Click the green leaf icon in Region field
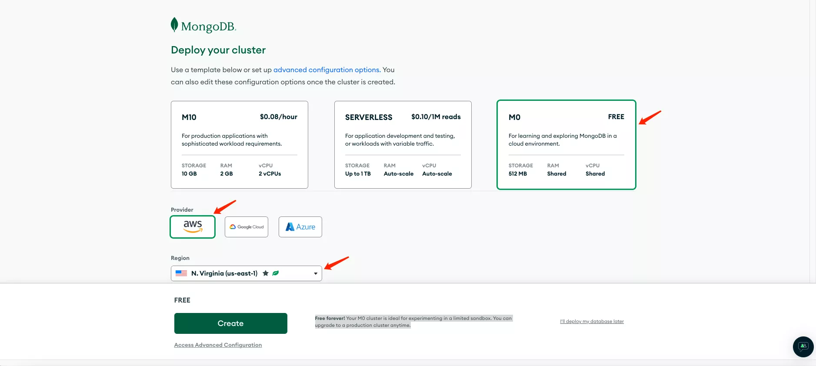This screenshot has width=816, height=366. click(276, 273)
